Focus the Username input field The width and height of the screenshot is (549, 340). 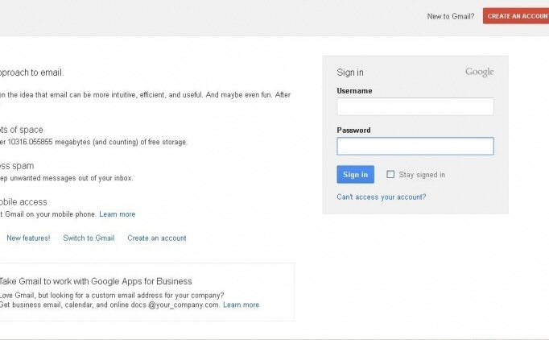(415, 106)
